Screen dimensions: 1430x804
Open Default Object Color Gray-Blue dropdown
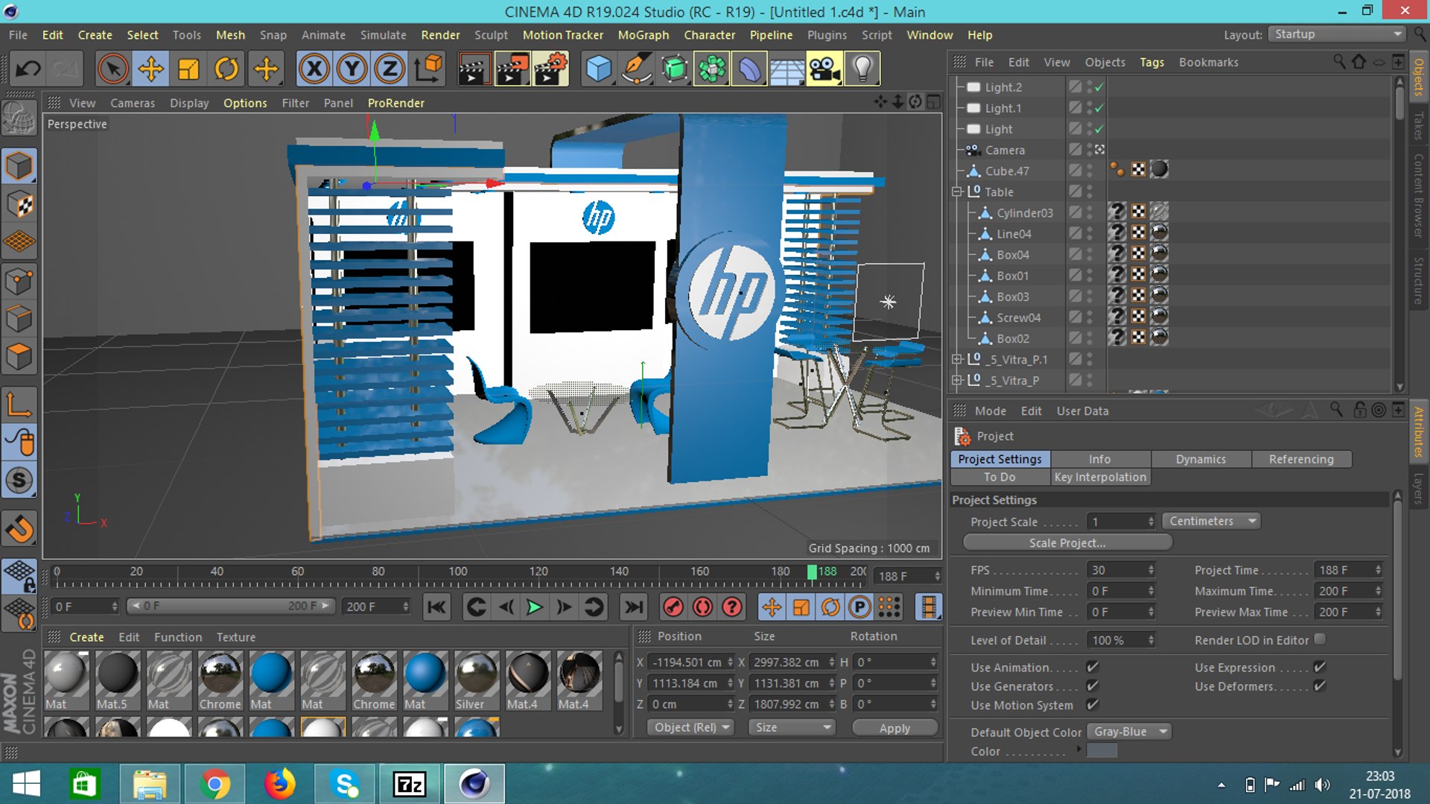click(1129, 732)
